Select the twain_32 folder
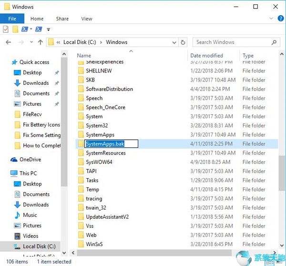Screen dimensions: 286x266 click(96, 208)
